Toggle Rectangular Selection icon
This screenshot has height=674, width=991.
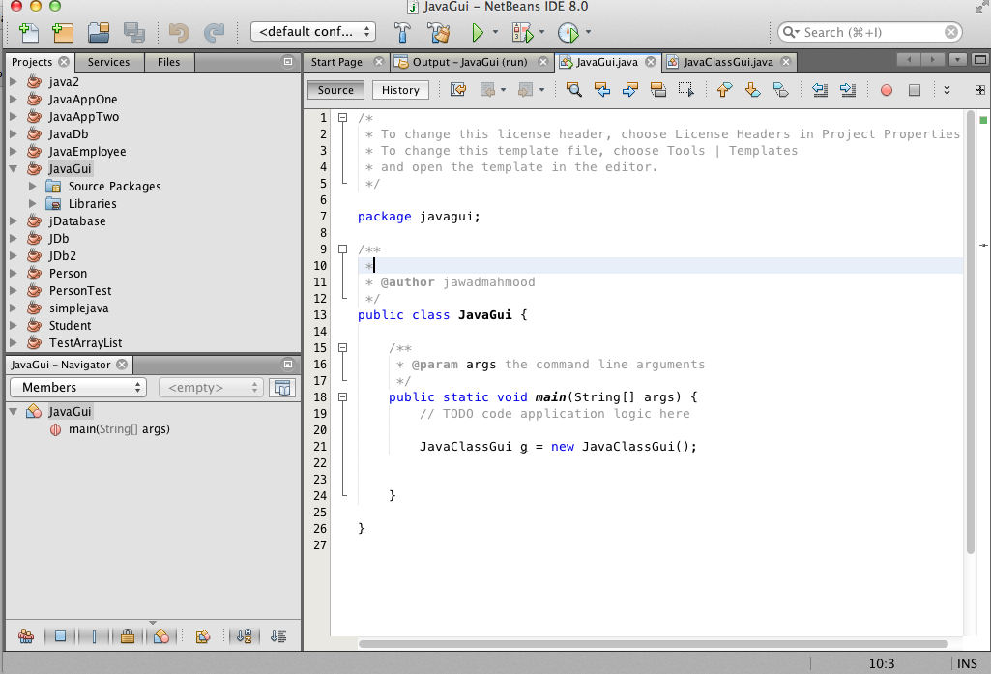685,90
